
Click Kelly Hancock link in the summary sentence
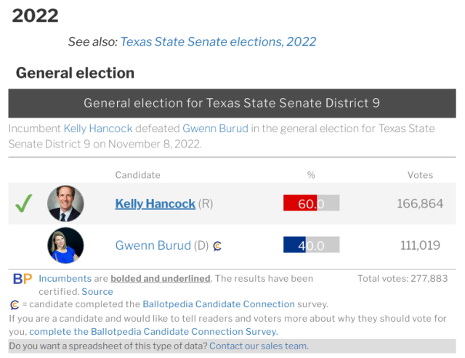click(98, 129)
